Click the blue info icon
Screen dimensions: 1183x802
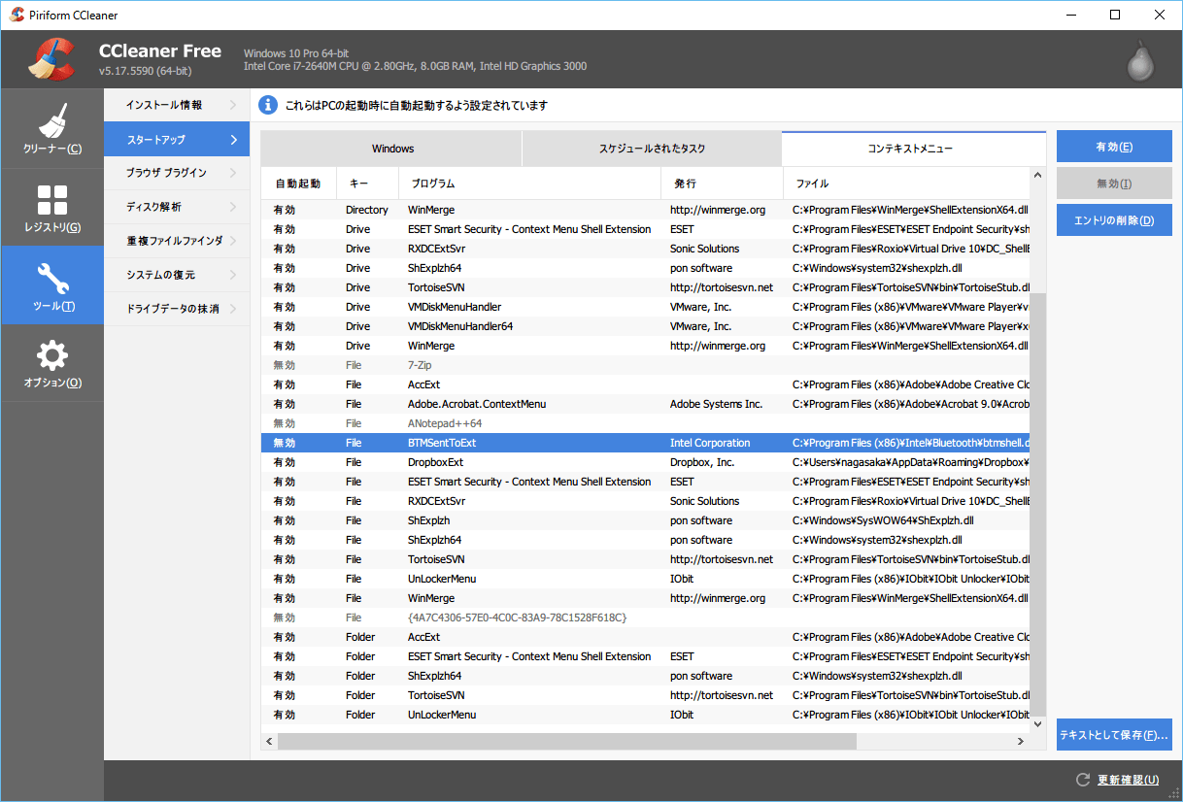(x=269, y=105)
